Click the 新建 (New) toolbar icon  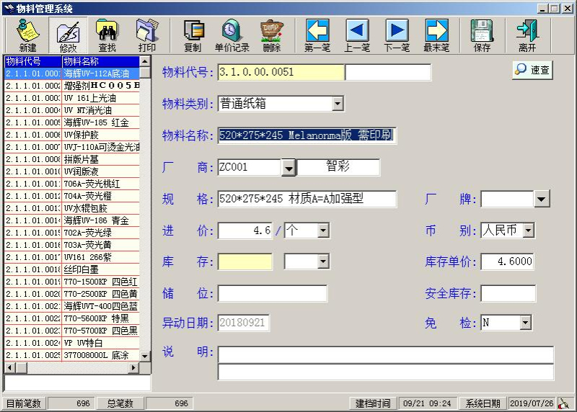click(28, 35)
